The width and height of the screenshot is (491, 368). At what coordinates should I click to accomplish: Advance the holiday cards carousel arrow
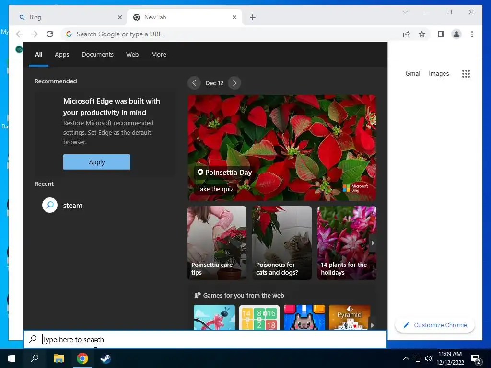(x=373, y=243)
